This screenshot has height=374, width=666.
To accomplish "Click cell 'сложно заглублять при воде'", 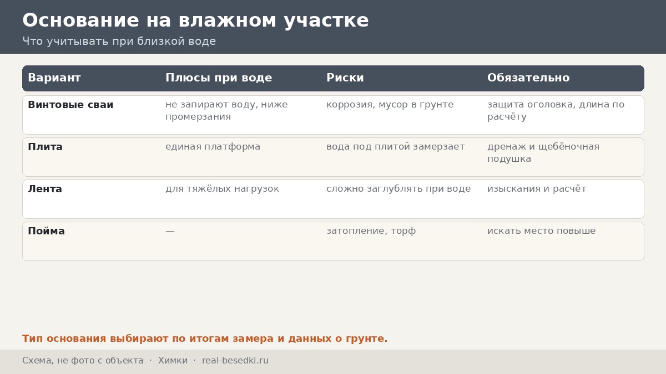I will 398,189.
